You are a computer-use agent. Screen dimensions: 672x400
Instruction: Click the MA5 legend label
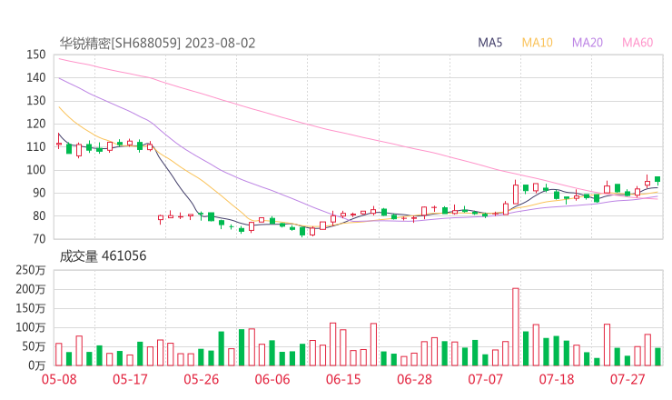point(489,43)
